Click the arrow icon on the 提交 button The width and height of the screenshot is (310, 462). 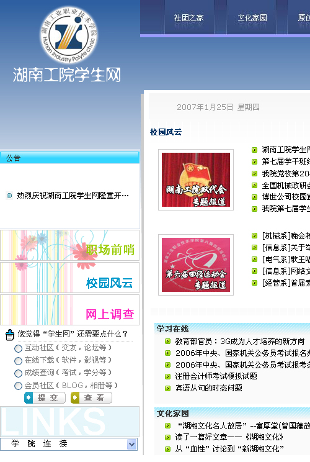pos(29,397)
